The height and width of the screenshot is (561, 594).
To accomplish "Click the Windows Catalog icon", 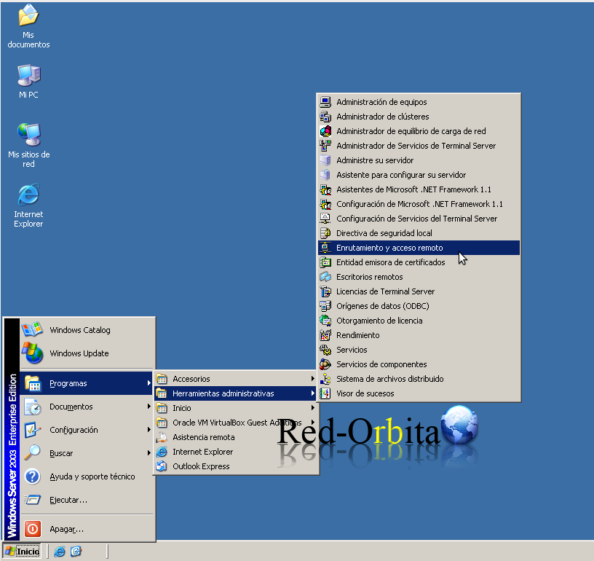I will [x=32, y=329].
